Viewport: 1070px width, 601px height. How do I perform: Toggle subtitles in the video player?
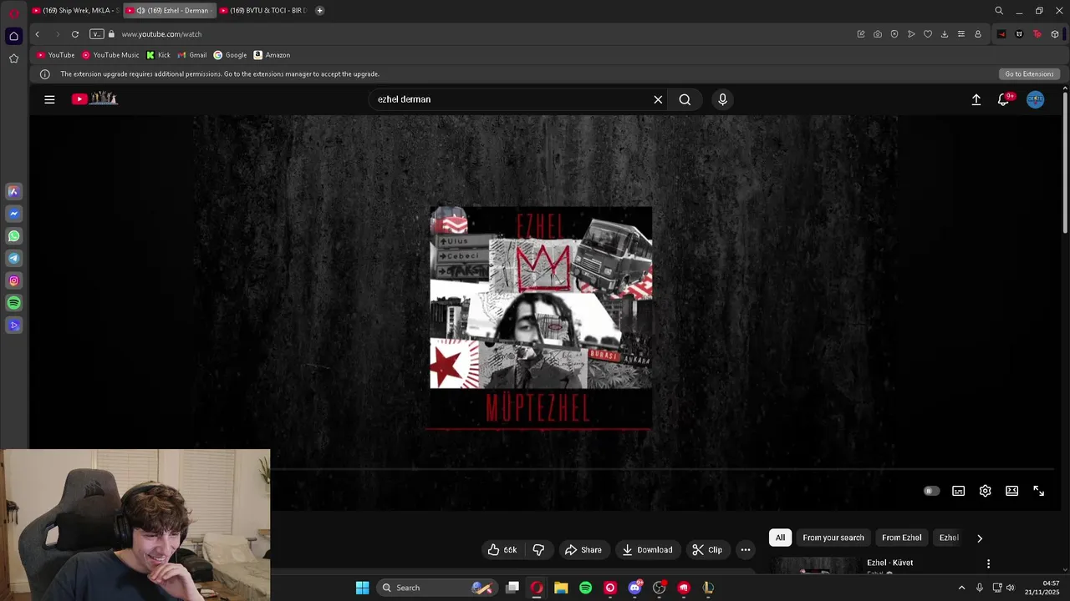pyautogui.click(x=959, y=491)
